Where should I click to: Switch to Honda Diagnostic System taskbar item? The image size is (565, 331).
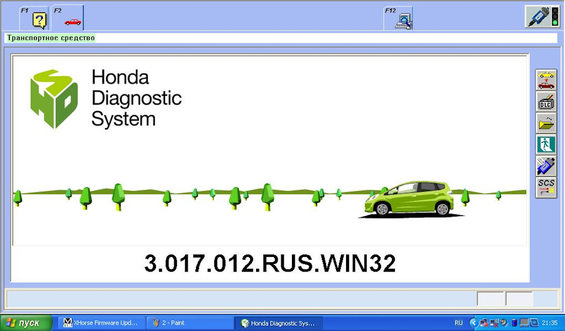pos(278,323)
